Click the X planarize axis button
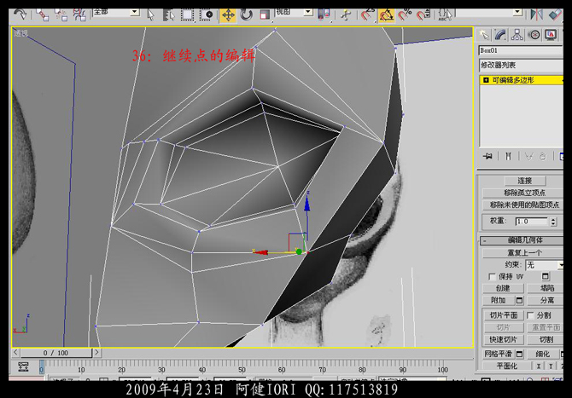The image size is (572, 398). 539,366
